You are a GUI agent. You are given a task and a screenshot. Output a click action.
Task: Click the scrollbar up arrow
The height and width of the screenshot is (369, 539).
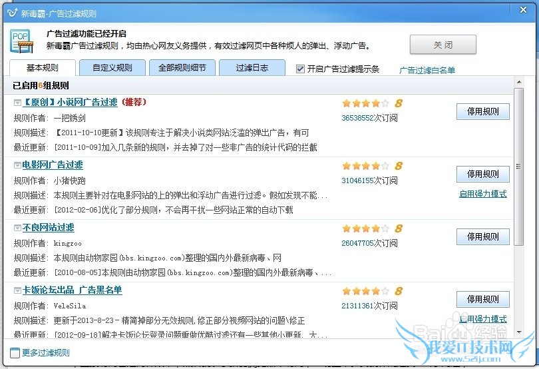[519, 83]
